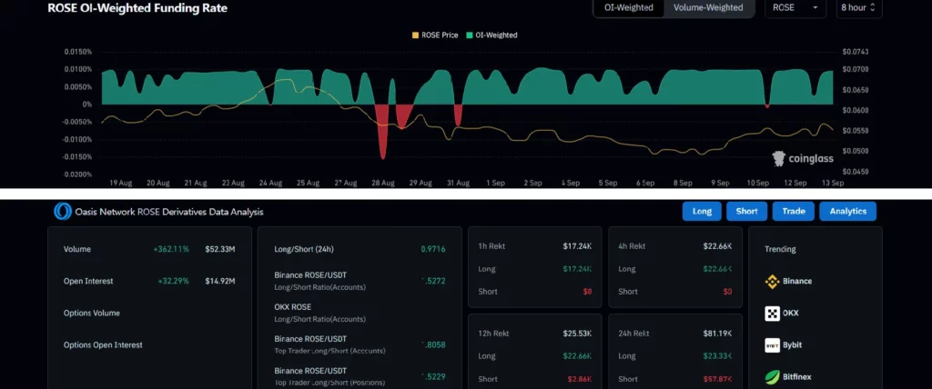This screenshot has height=389, width=932.
Task: Click the Short button
Action: tap(746, 211)
